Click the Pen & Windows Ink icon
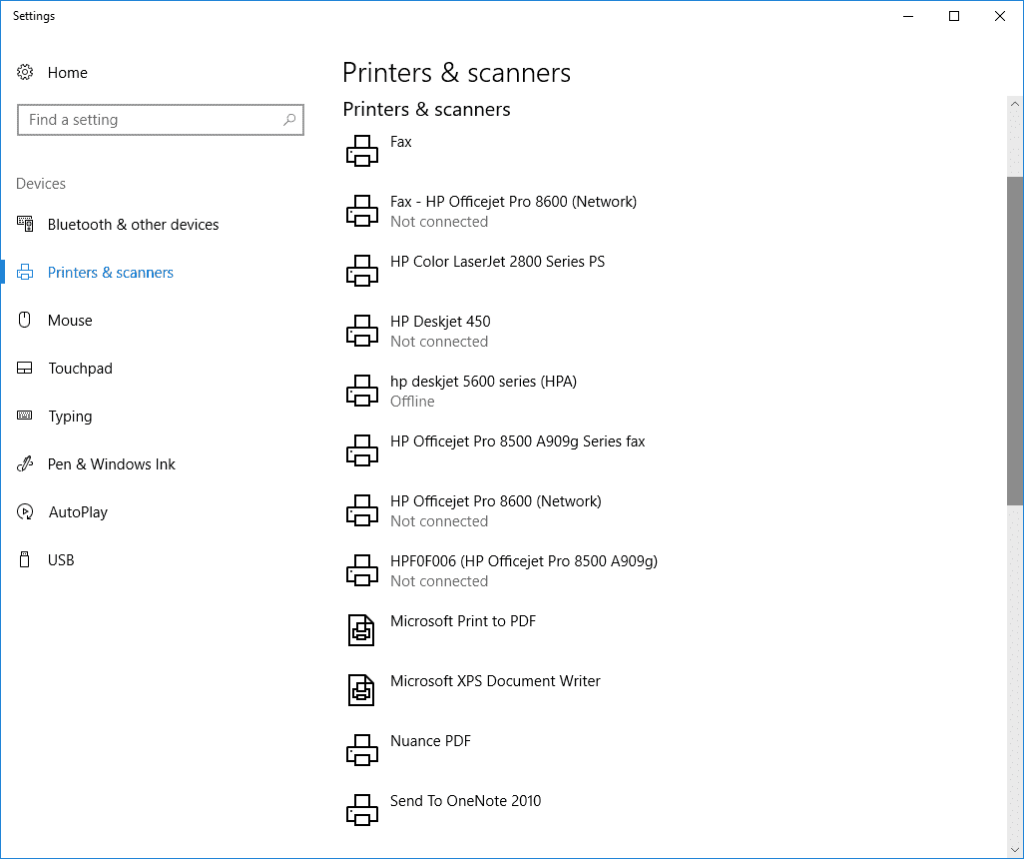 pyautogui.click(x=25, y=463)
